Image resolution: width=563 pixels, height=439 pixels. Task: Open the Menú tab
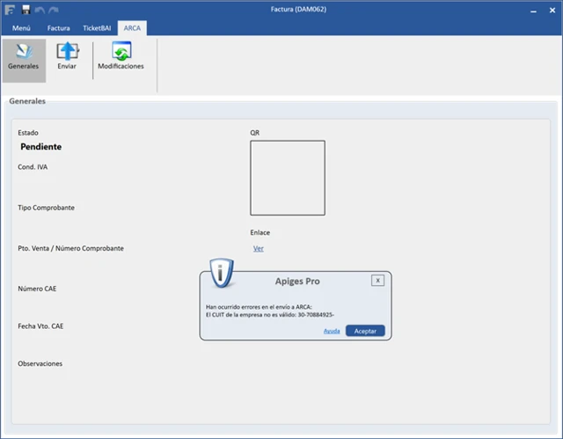point(20,28)
